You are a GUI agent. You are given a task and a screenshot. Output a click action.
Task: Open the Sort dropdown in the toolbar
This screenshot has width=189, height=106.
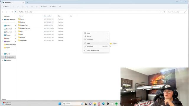44,6
